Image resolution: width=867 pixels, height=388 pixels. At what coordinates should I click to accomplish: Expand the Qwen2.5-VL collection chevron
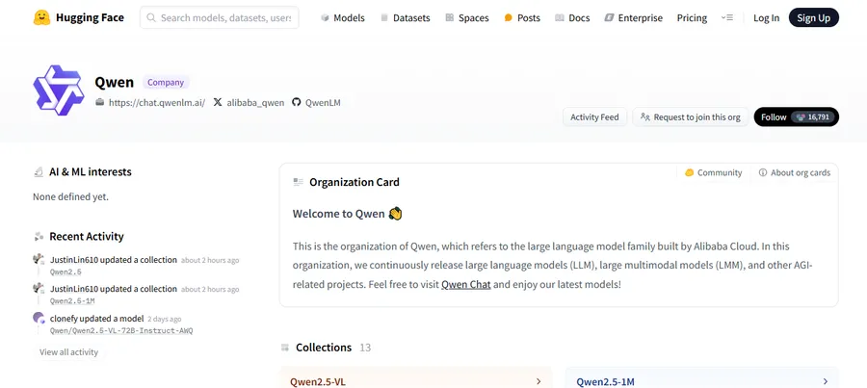click(538, 381)
